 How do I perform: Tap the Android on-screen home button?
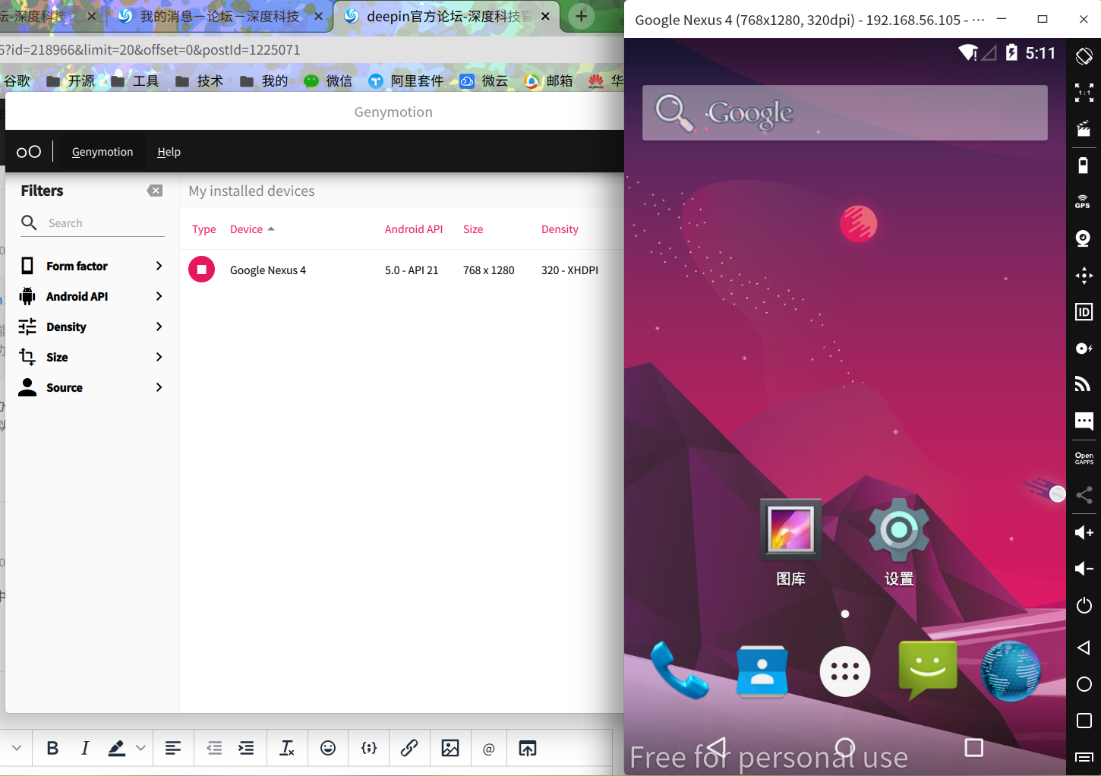tap(845, 748)
